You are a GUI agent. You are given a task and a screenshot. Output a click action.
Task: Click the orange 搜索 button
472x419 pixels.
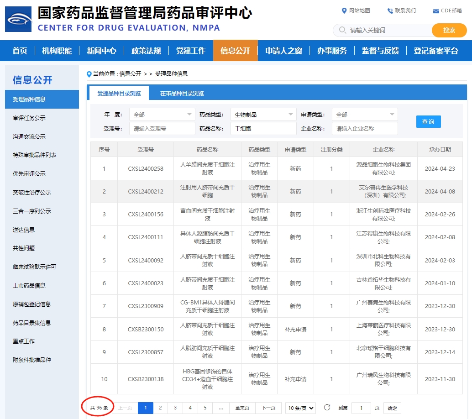pyautogui.click(x=449, y=30)
